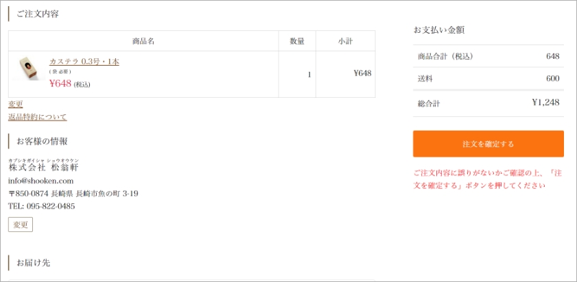Click the company name 株式会社 松翁軒
Image resolution: width=577 pixels, height=282 pixels.
tap(44, 167)
